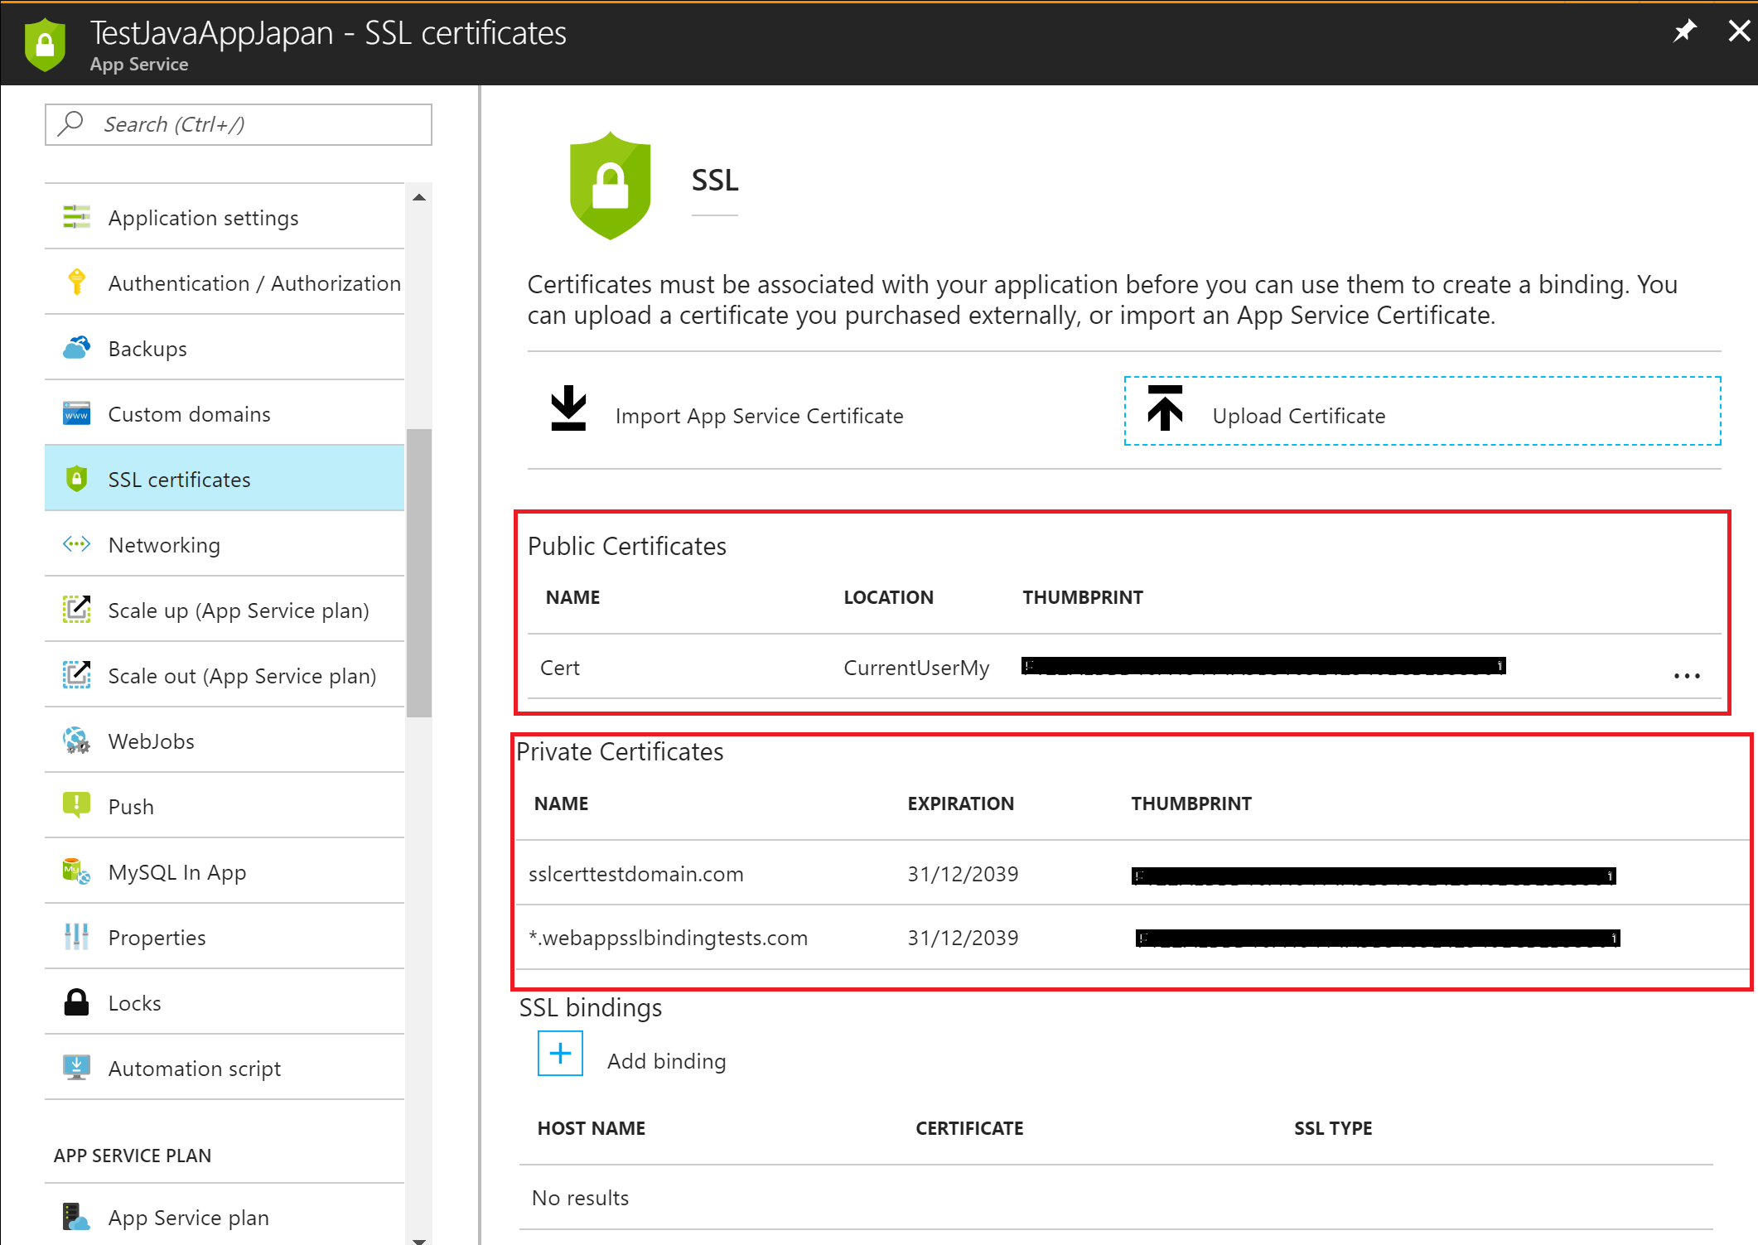Select *.webappsslbindingtests.com certificate row
The height and width of the screenshot is (1245, 1758).
click(x=668, y=938)
